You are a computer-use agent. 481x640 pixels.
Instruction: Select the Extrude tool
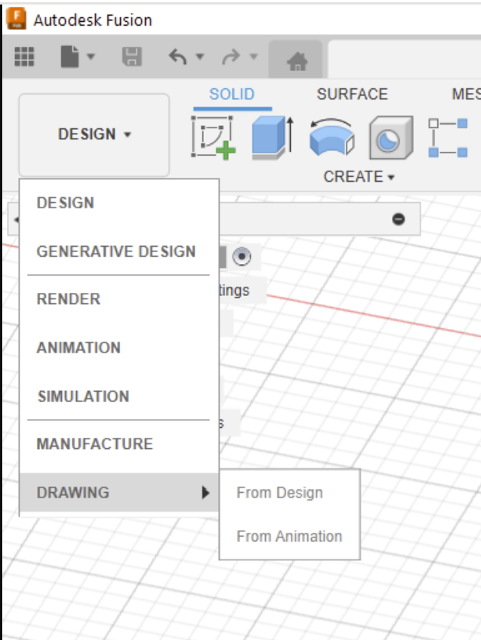(273, 137)
